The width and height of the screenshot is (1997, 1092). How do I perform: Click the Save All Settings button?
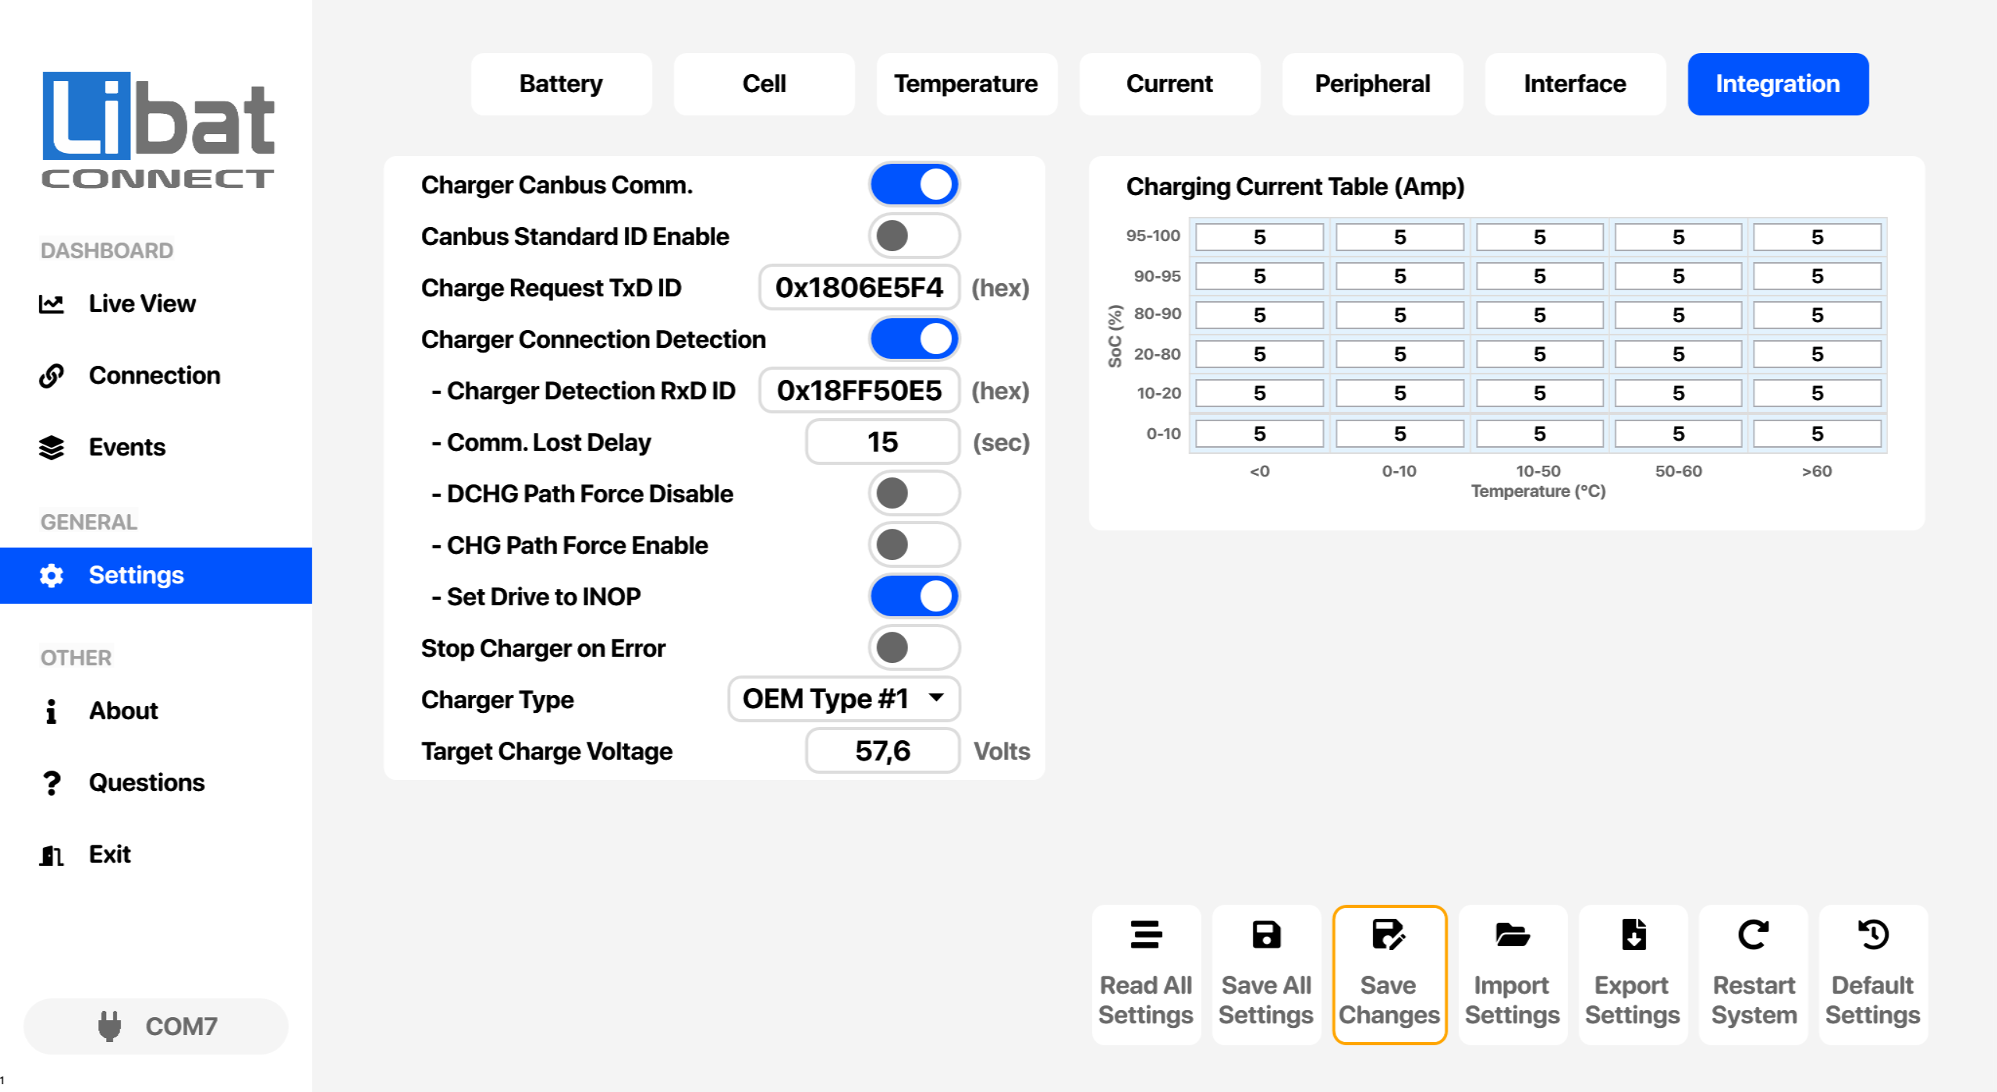pos(1266,975)
